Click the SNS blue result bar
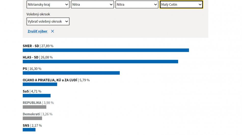The width and height of the screenshot is (242, 135). 29,130
